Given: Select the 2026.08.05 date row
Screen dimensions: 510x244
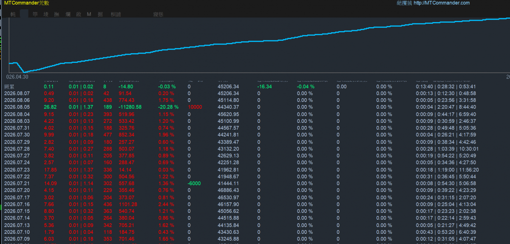Looking at the screenshot, I should coord(255,107).
